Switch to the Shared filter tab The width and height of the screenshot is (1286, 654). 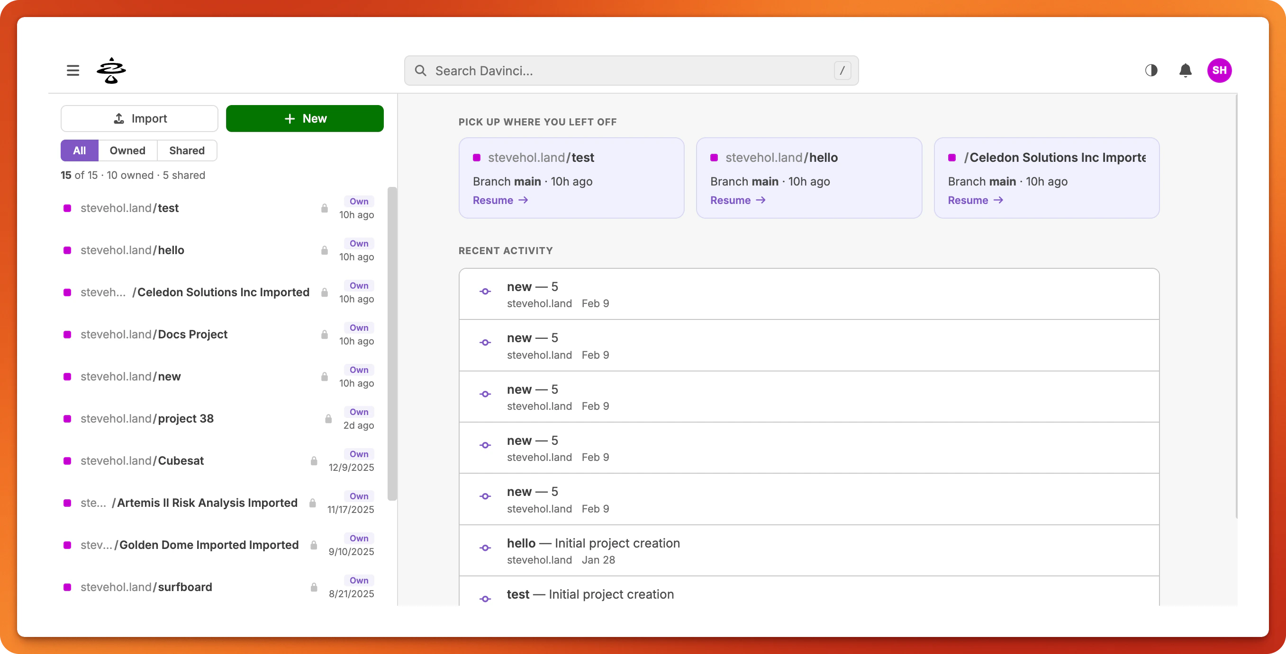[x=187, y=150]
